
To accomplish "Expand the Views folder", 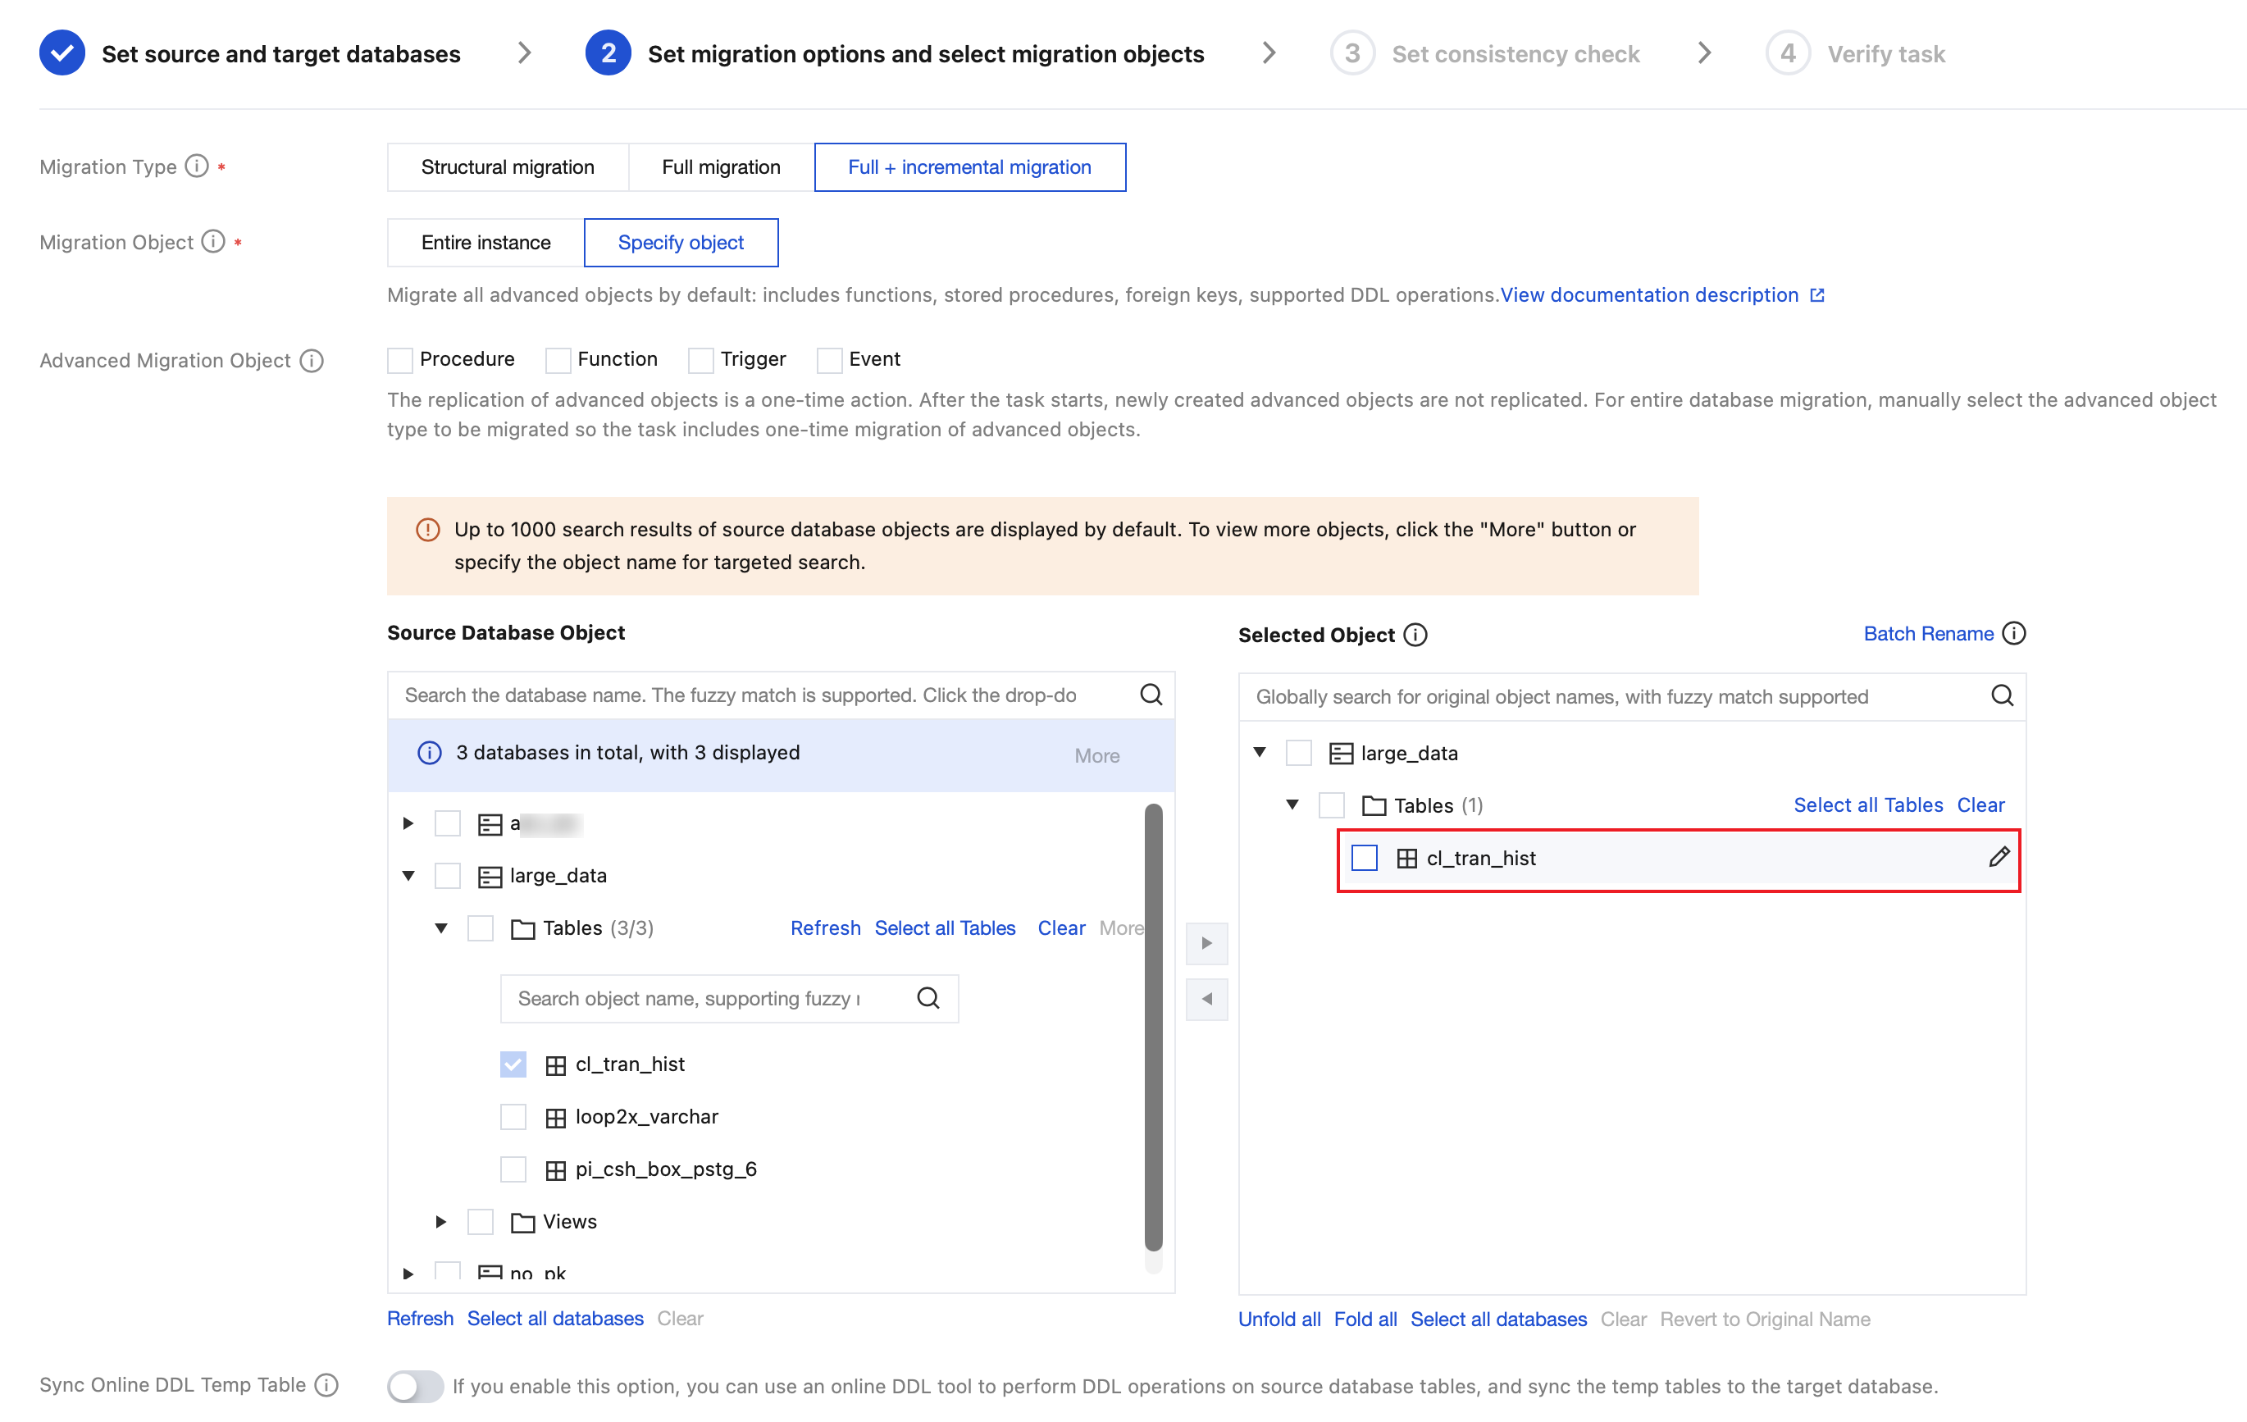I will [x=440, y=1221].
